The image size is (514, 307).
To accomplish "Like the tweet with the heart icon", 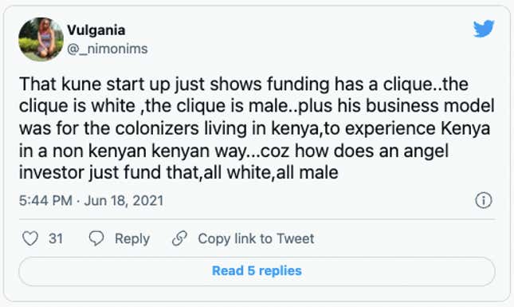I will tap(30, 238).
